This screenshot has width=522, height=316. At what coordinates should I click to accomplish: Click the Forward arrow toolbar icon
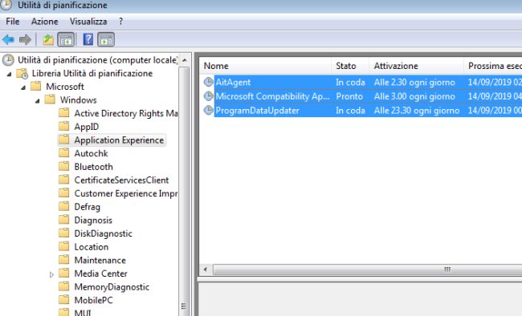coord(25,40)
